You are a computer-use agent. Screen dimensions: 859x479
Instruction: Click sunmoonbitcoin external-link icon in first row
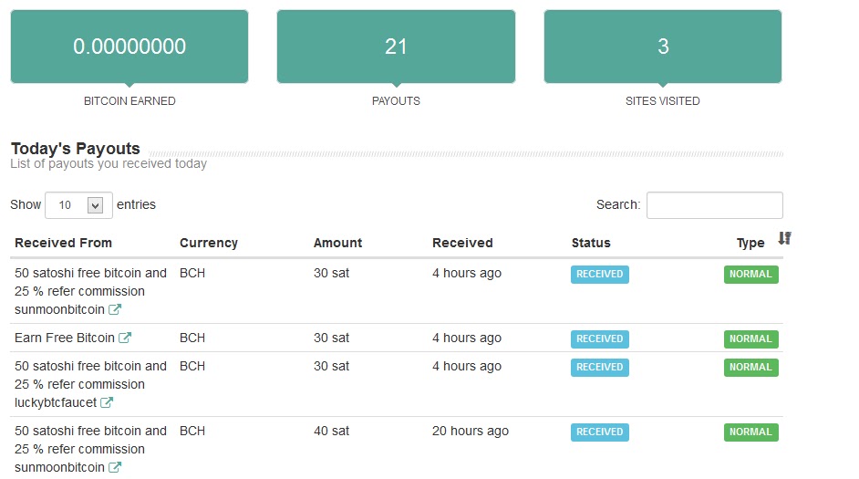pos(115,310)
